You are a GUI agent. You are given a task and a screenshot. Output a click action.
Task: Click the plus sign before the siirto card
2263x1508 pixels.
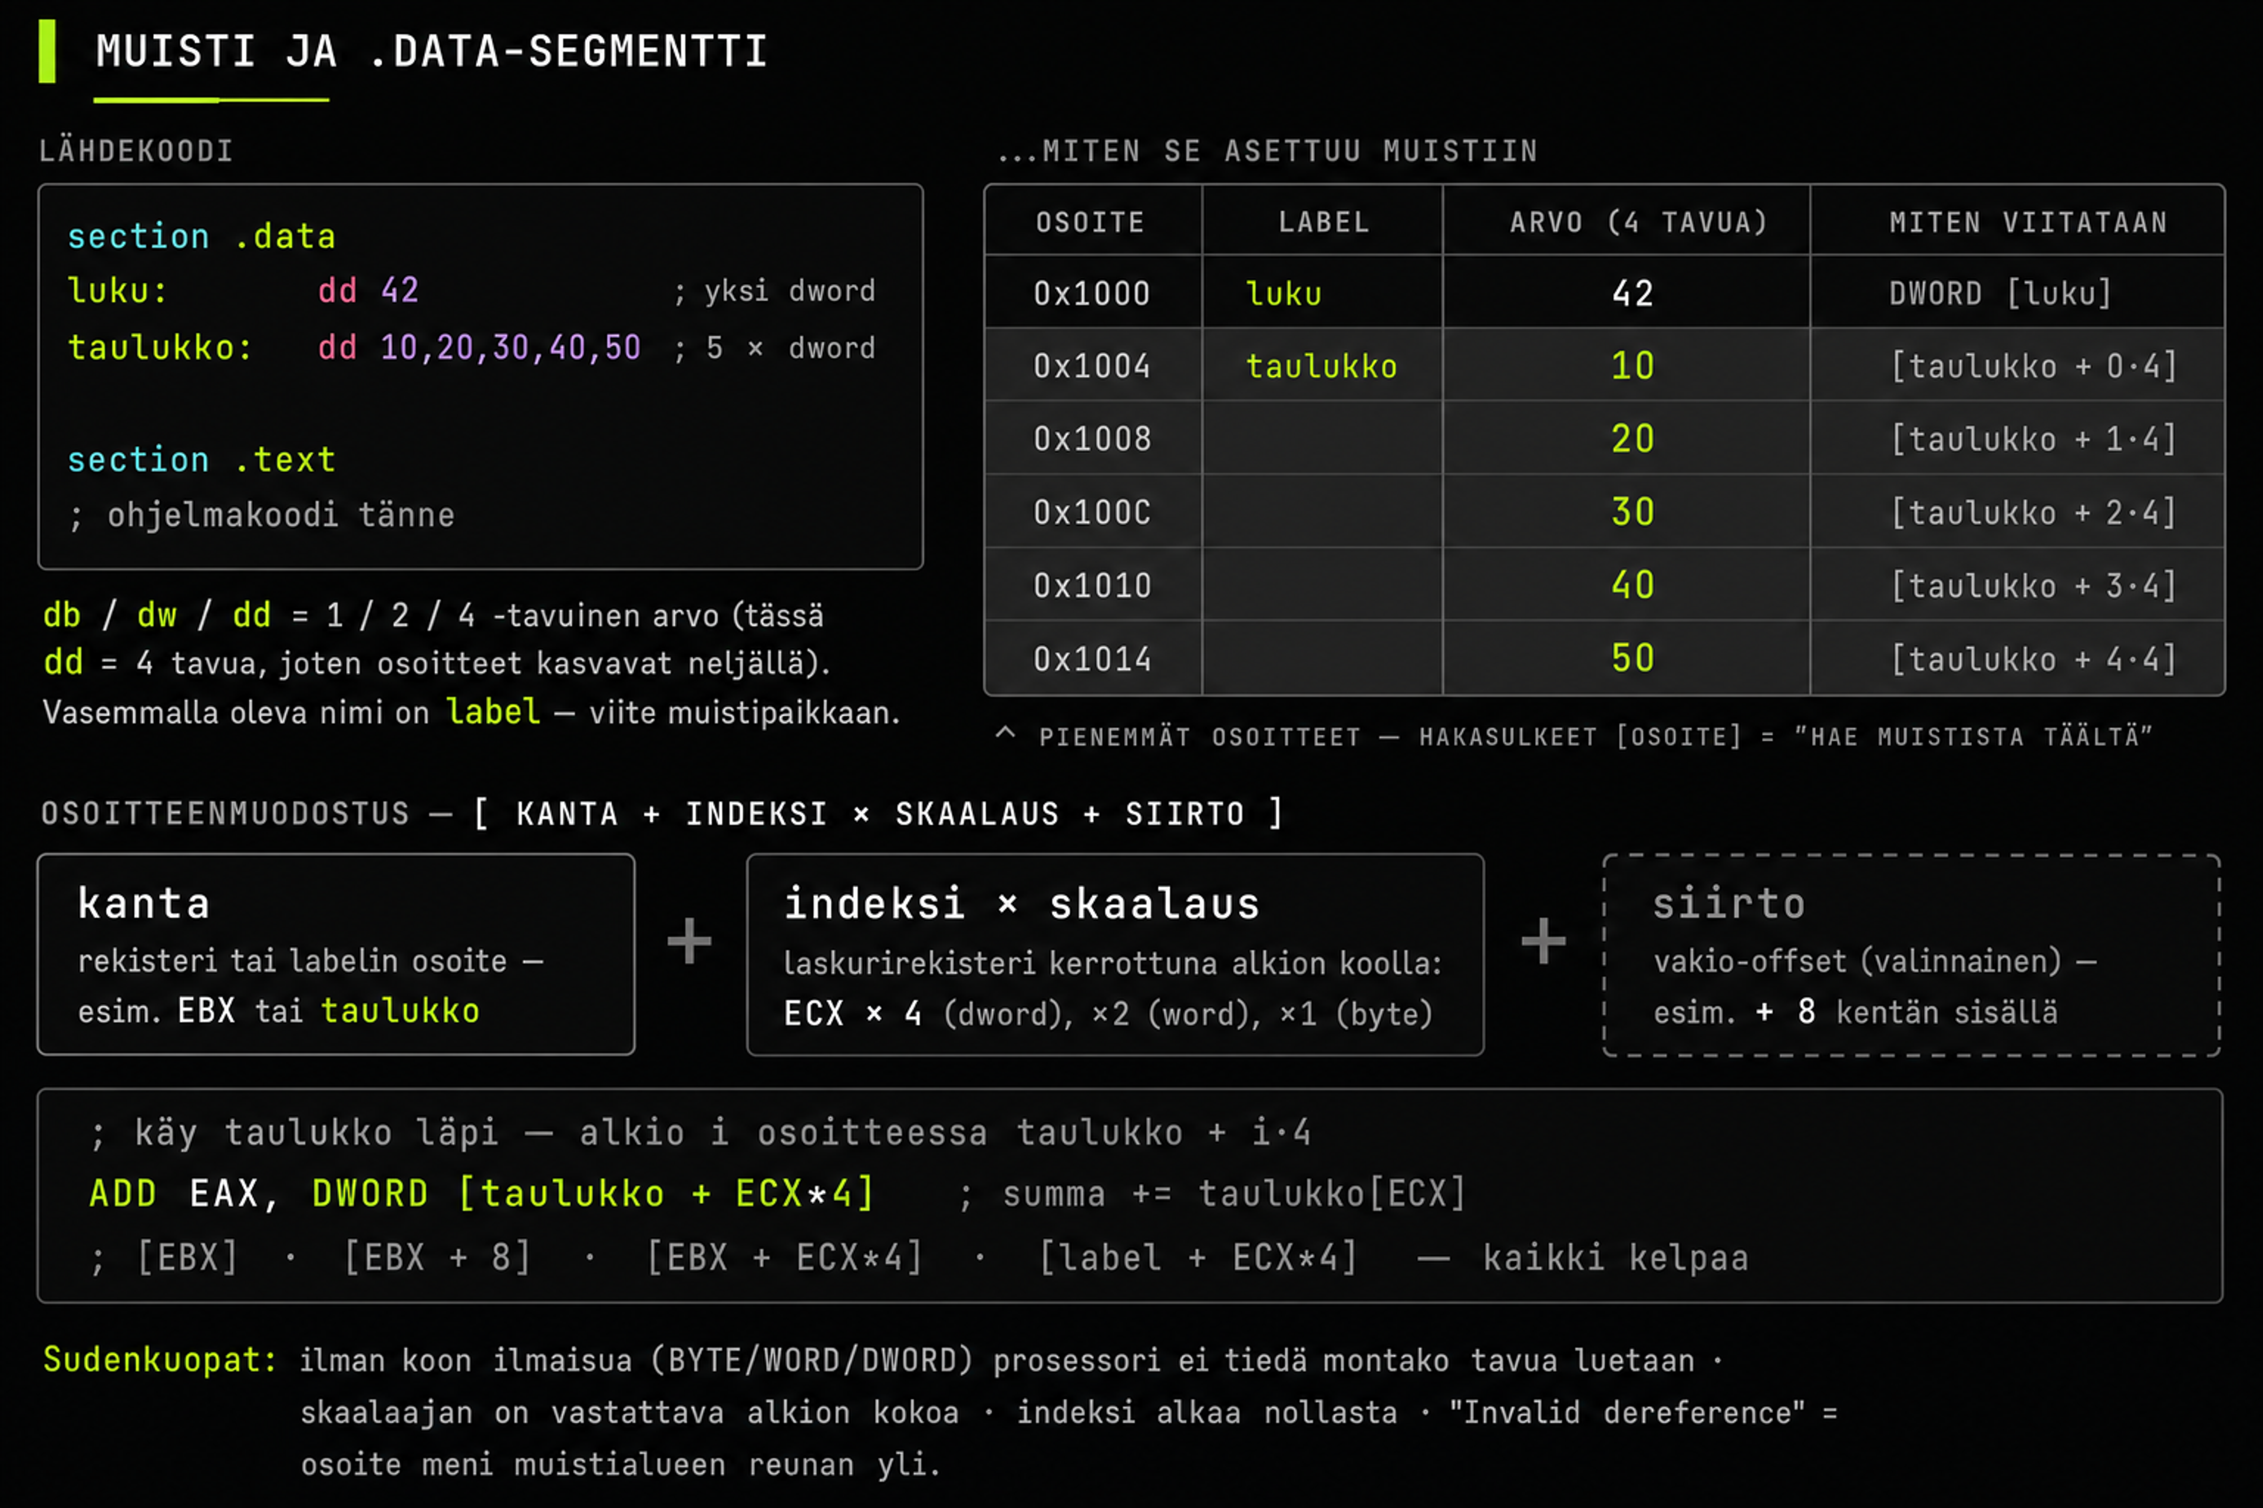point(1543,941)
